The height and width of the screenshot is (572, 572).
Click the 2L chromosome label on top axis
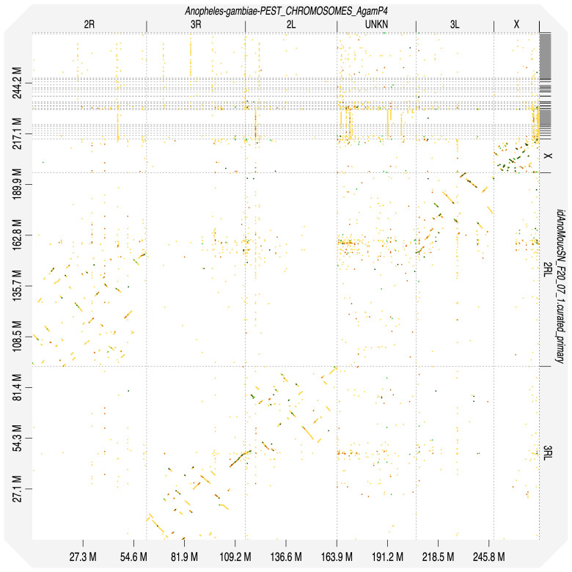click(x=290, y=25)
